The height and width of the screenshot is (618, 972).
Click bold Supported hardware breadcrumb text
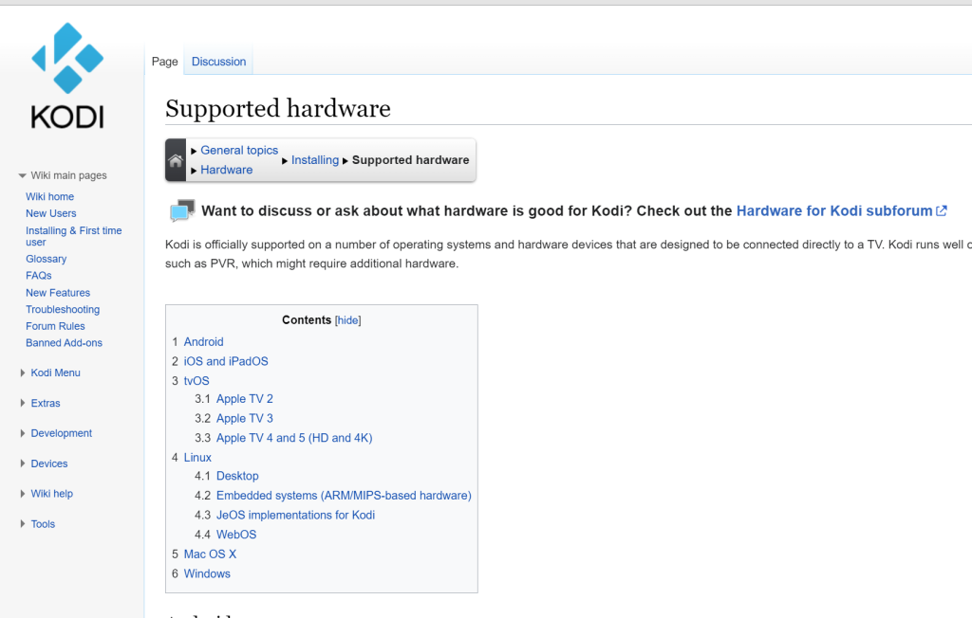pos(410,160)
